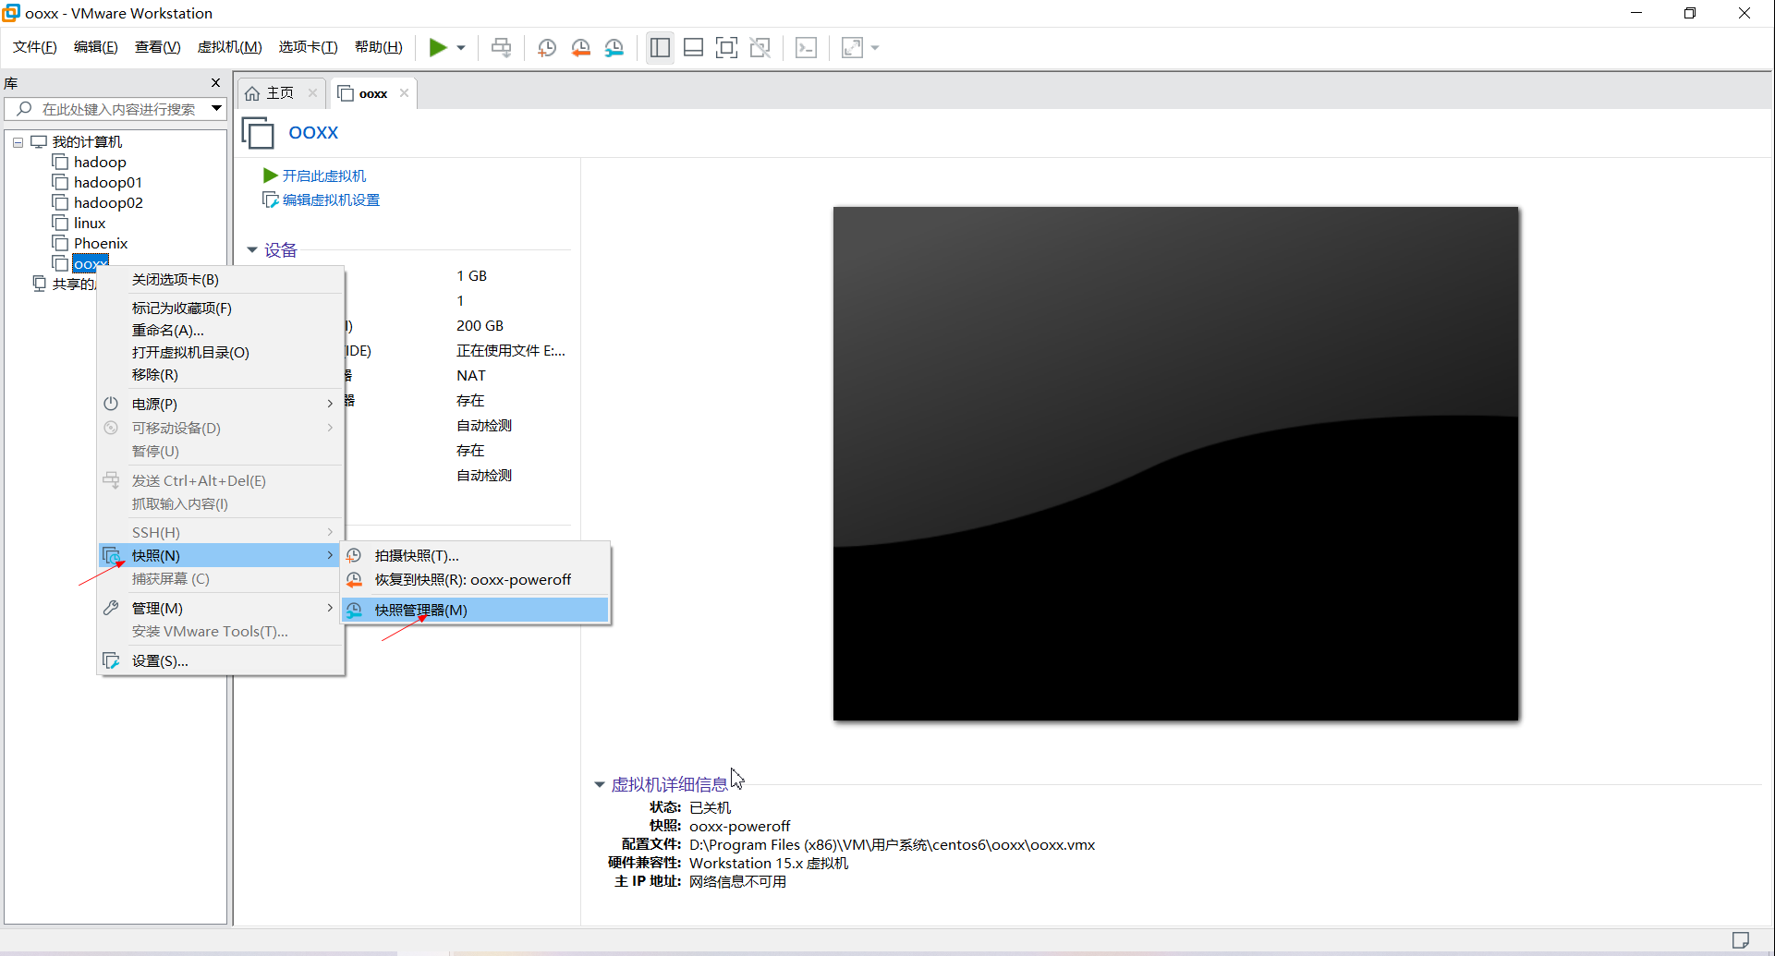Screen dimensions: 1775x956
Task: Open the 选项卡(T) menu
Action: [x=309, y=47]
